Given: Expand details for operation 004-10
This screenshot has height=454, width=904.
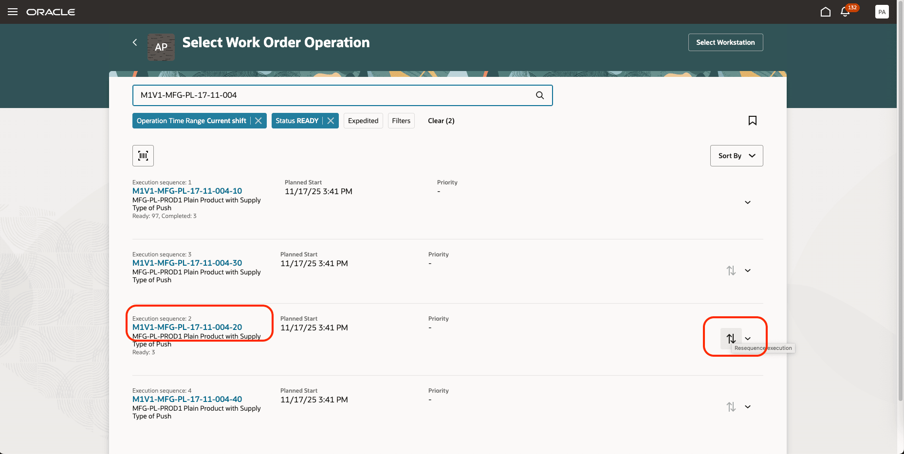Looking at the screenshot, I should point(748,202).
